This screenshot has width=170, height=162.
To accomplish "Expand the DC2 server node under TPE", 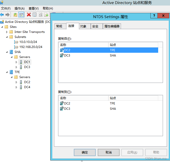I will [x=16, y=82].
